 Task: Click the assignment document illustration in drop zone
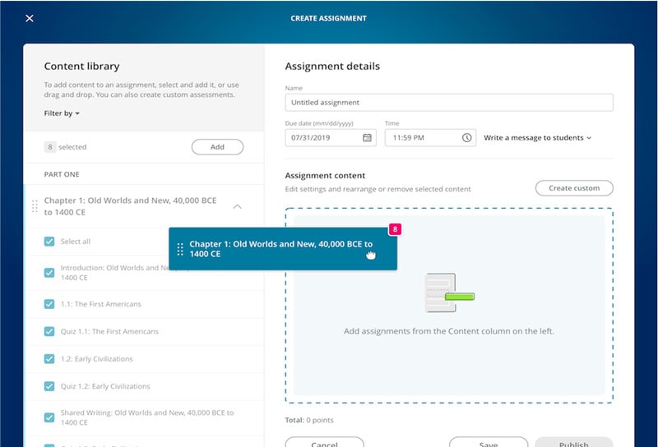click(449, 293)
